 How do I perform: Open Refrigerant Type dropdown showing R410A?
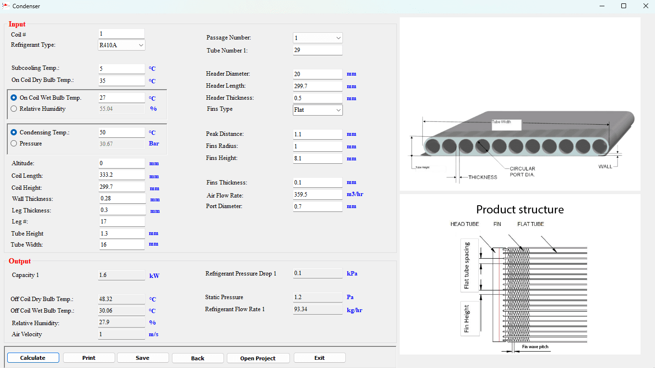(x=121, y=45)
